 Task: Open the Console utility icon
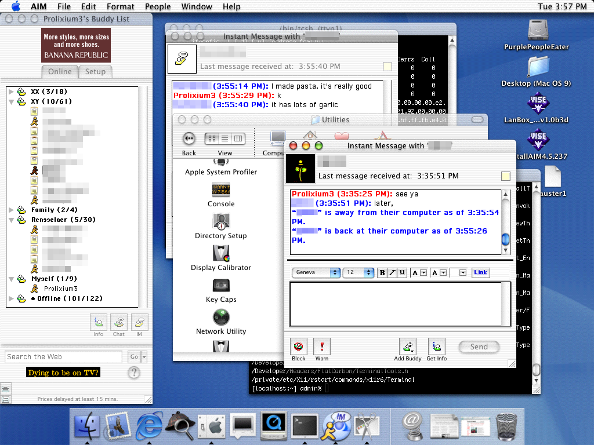click(221, 189)
